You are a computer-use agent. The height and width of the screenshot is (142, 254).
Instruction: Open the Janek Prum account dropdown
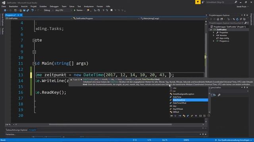point(242,7)
